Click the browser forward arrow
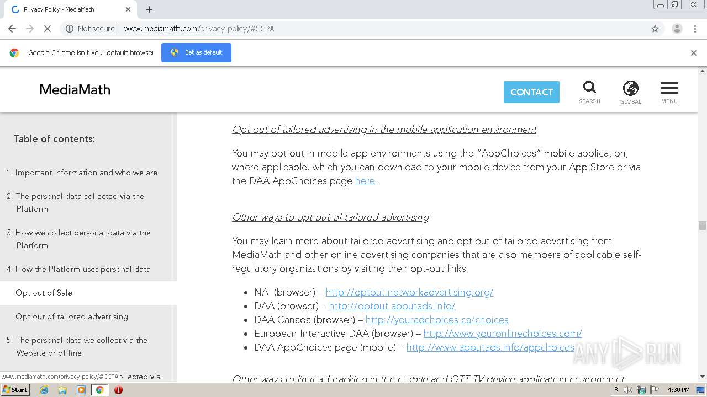Image resolution: width=707 pixels, height=397 pixels. tap(30, 29)
